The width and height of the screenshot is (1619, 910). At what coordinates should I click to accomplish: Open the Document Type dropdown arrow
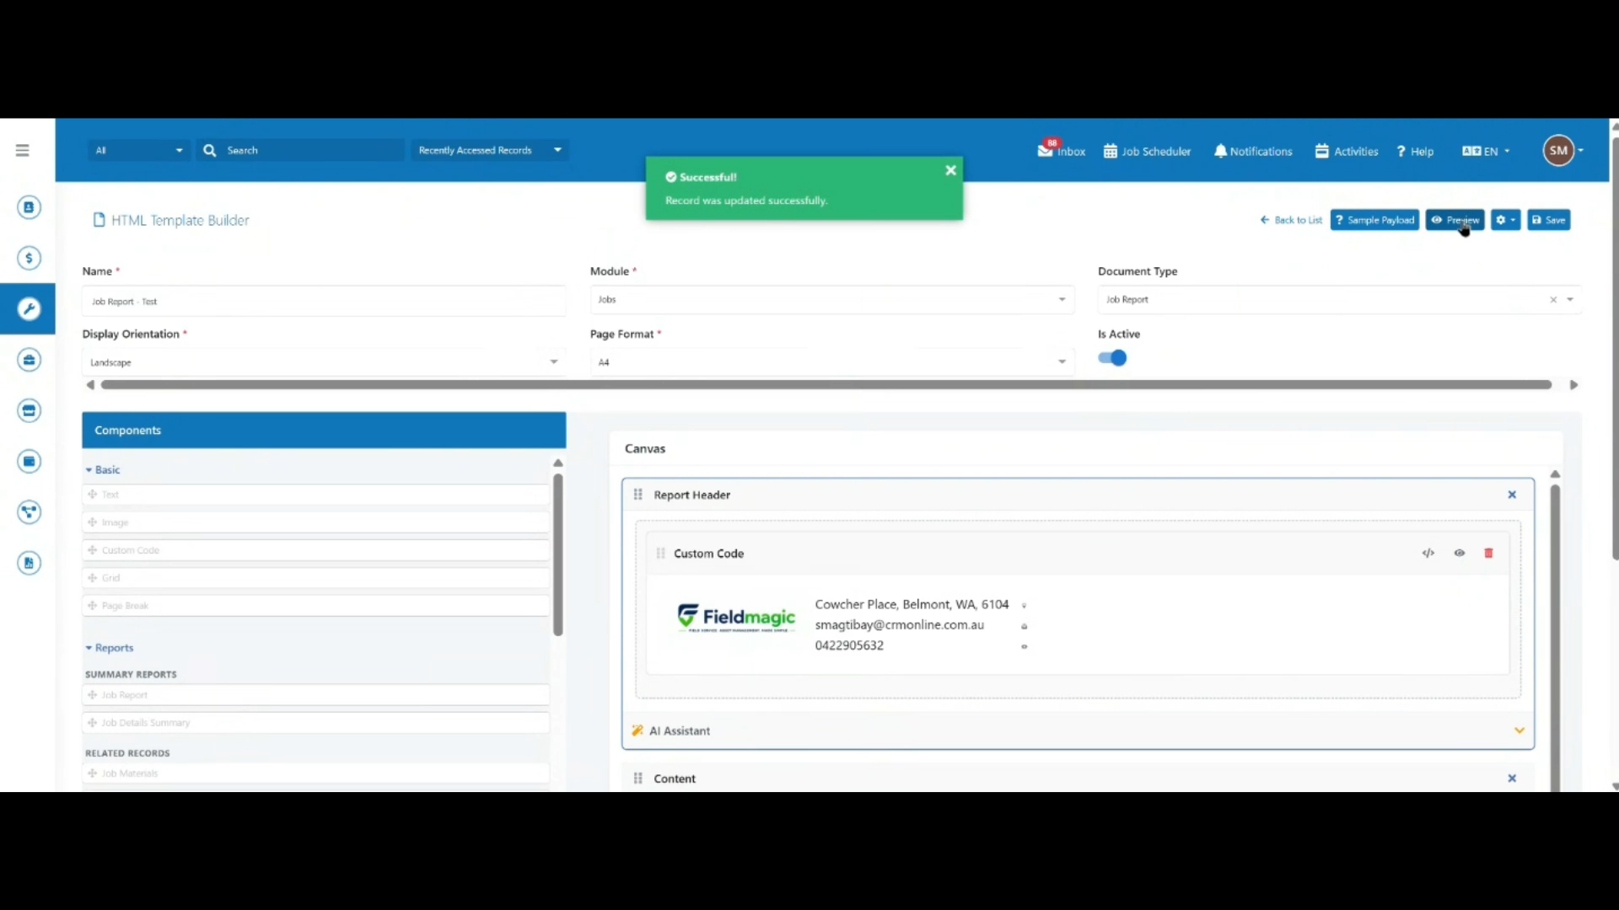[1570, 300]
